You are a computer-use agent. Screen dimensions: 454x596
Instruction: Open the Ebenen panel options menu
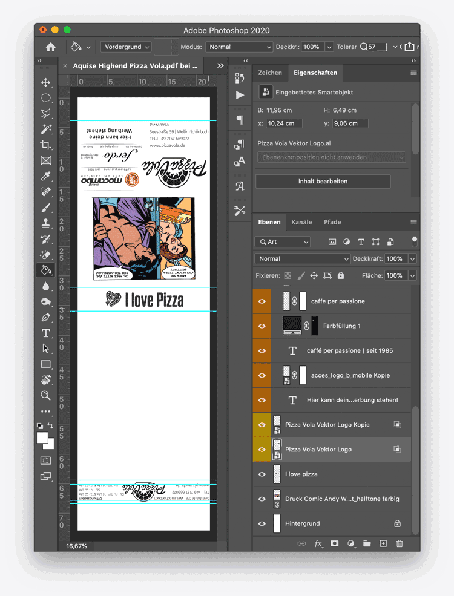pyautogui.click(x=413, y=222)
